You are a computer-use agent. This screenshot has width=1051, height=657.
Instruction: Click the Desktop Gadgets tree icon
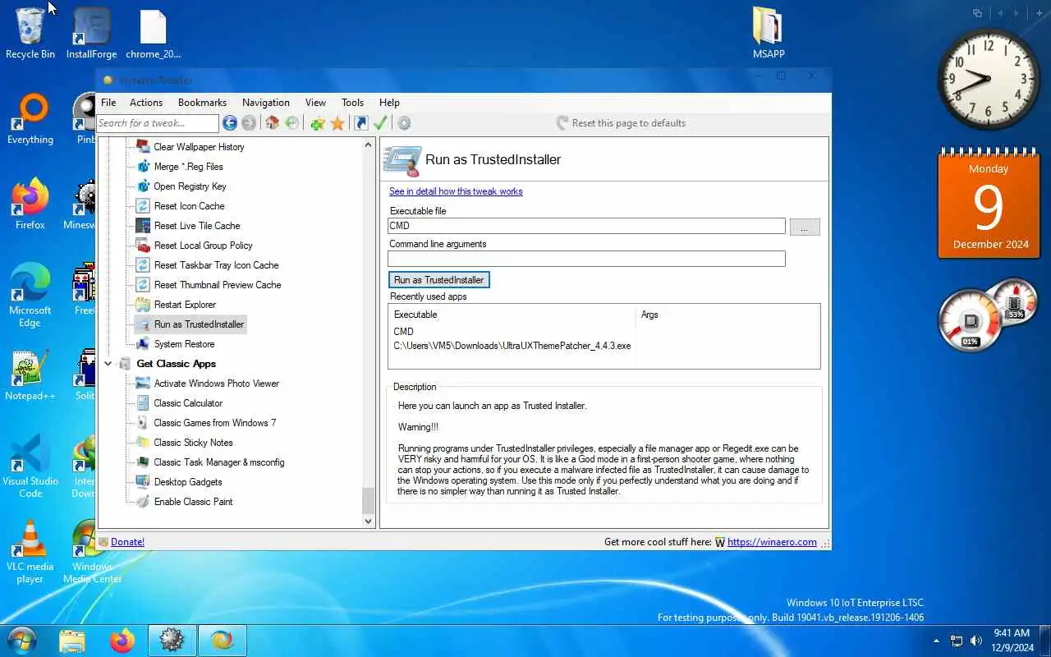143,482
